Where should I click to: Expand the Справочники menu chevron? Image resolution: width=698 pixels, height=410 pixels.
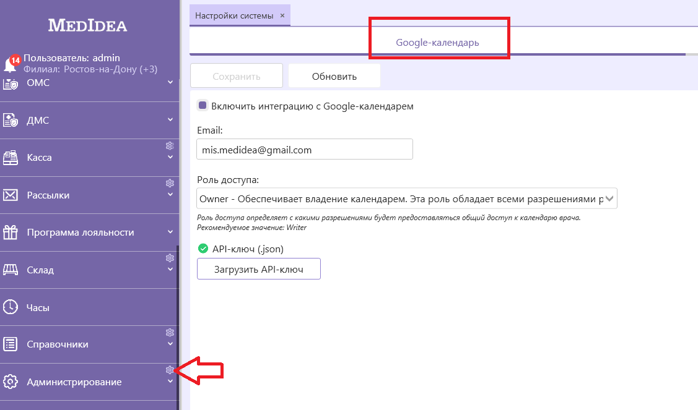pyautogui.click(x=170, y=344)
